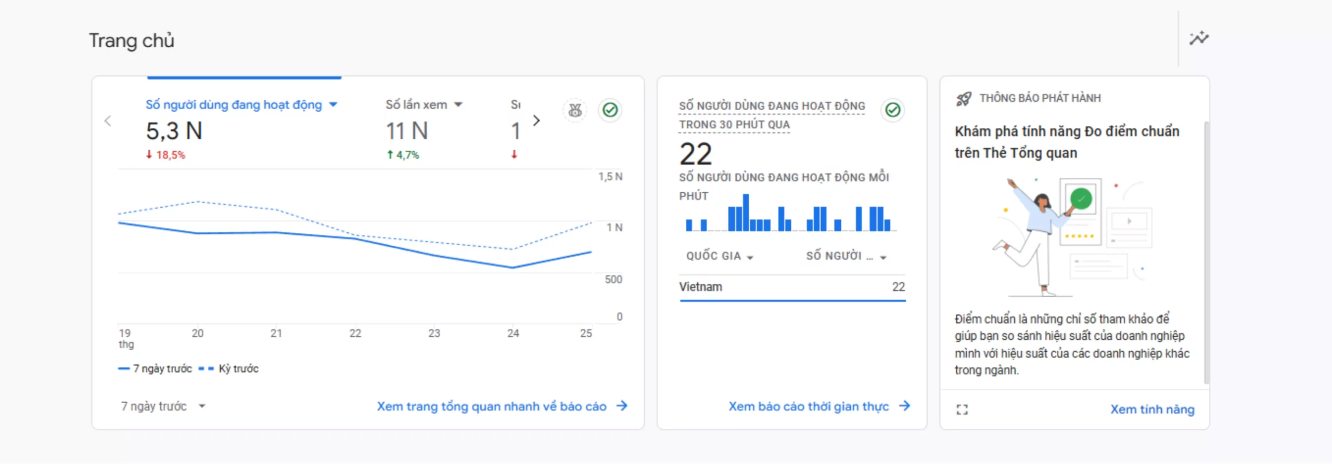Select the 11 N views metric tab
The height and width of the screenshot is (464, 1332).
point(406,131)
